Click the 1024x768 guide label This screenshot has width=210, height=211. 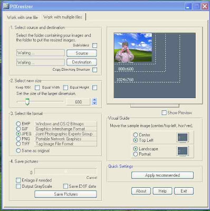125,80
